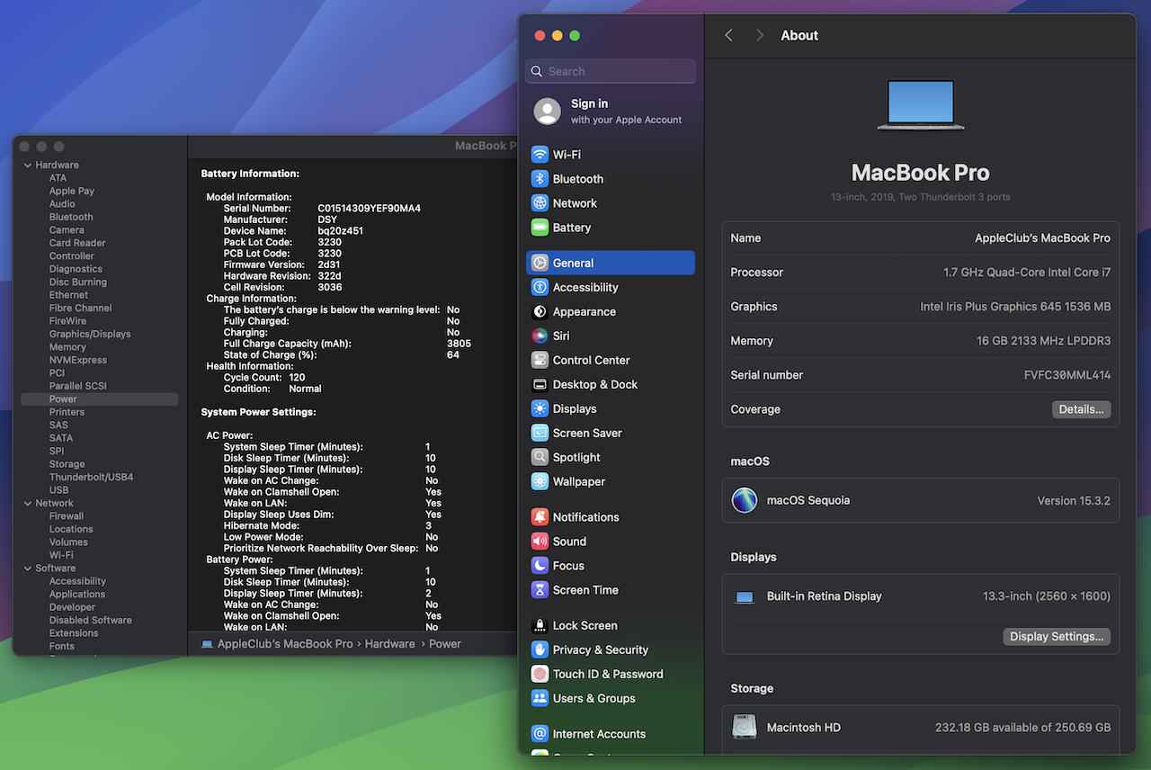Select General in Settings sidebar
This screenshot has height=770, width=1151.
(611, 263)
